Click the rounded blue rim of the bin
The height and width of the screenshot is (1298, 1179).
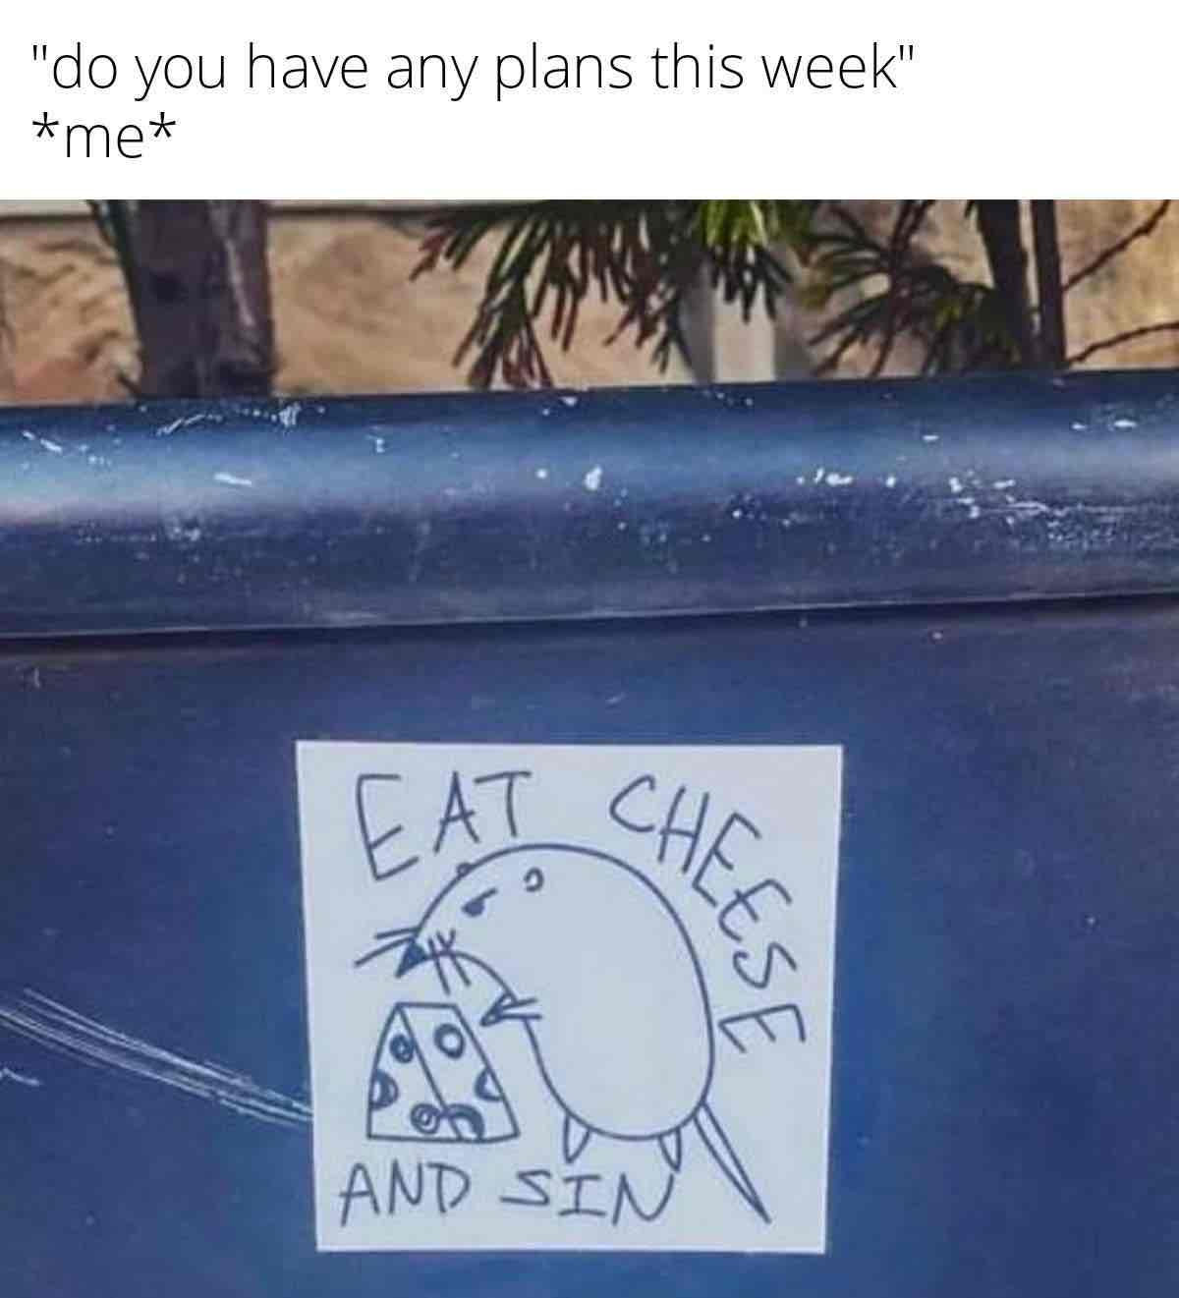tap(589, 501)
